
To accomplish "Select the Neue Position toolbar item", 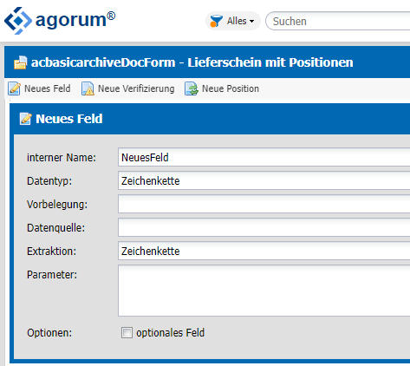I will (222, 88).
